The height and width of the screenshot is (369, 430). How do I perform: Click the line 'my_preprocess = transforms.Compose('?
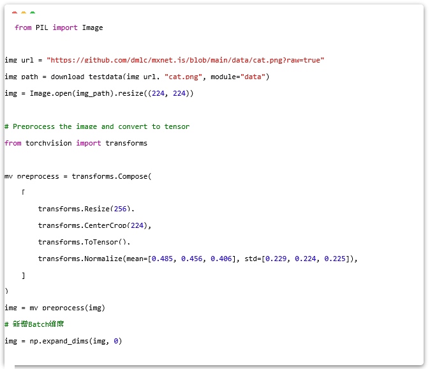78,176
